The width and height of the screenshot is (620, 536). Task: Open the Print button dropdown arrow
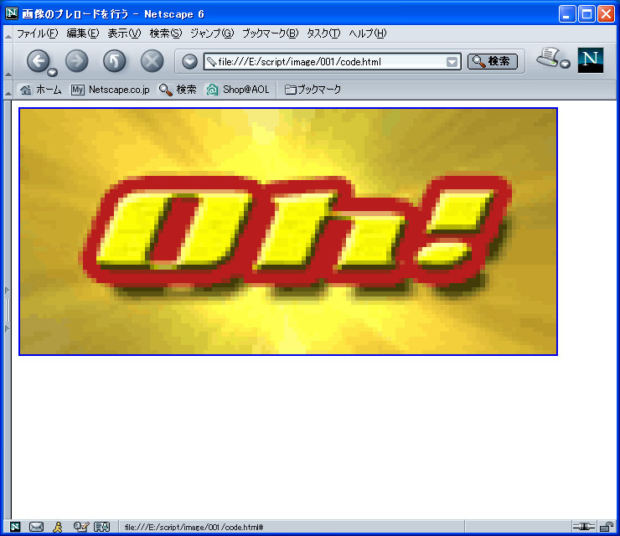566,64
